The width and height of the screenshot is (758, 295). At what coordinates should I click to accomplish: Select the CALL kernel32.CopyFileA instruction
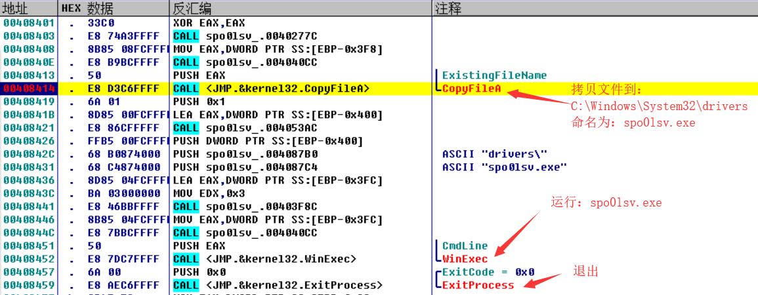coord(271,88)
